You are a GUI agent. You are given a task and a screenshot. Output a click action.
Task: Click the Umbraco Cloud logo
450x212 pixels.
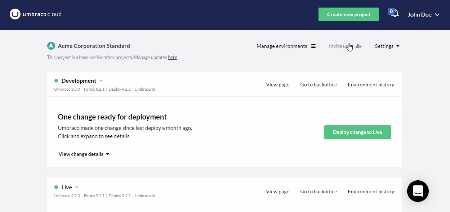click(35, 14)
